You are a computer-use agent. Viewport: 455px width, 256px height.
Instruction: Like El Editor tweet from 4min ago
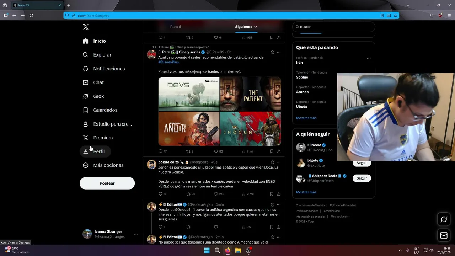pos(216,227)
